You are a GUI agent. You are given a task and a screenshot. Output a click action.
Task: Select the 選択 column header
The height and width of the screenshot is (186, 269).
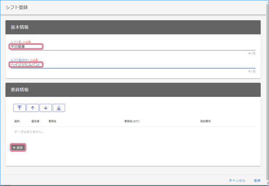click(17, 120)
